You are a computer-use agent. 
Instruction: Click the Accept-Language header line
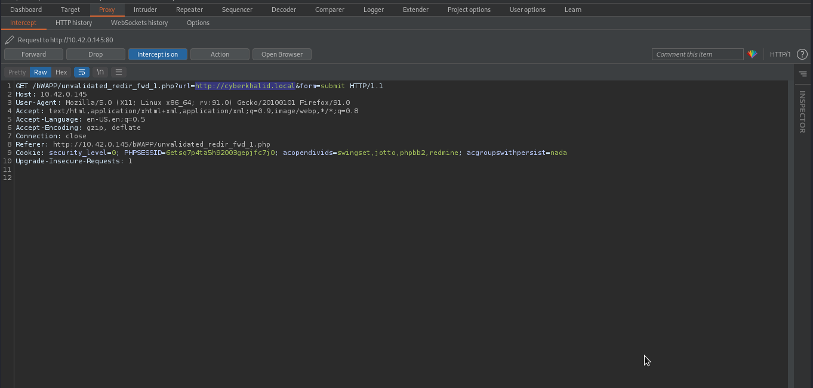(x=81, y=119)
